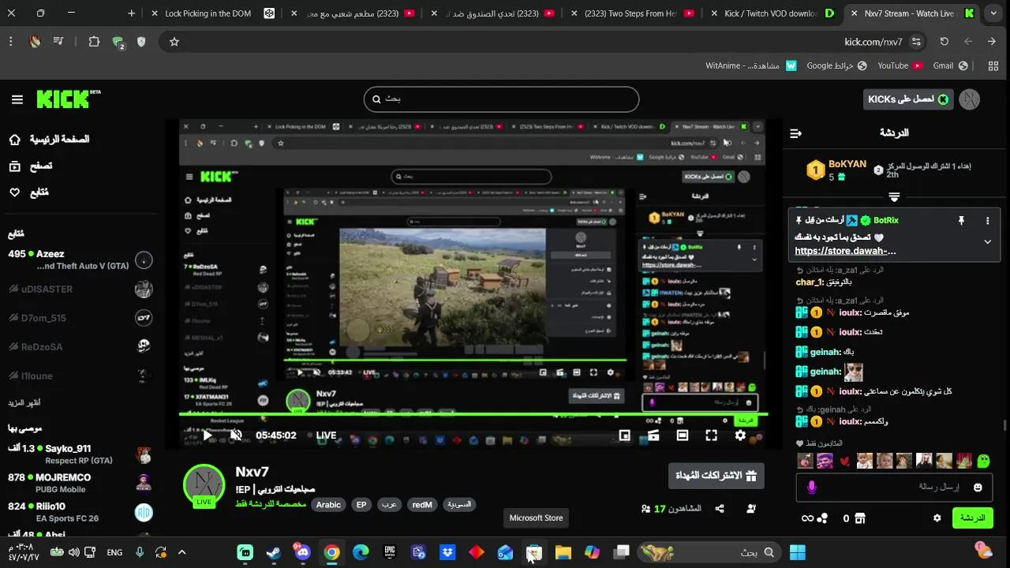Collapse the pinned message chevron

click(987, 242)
